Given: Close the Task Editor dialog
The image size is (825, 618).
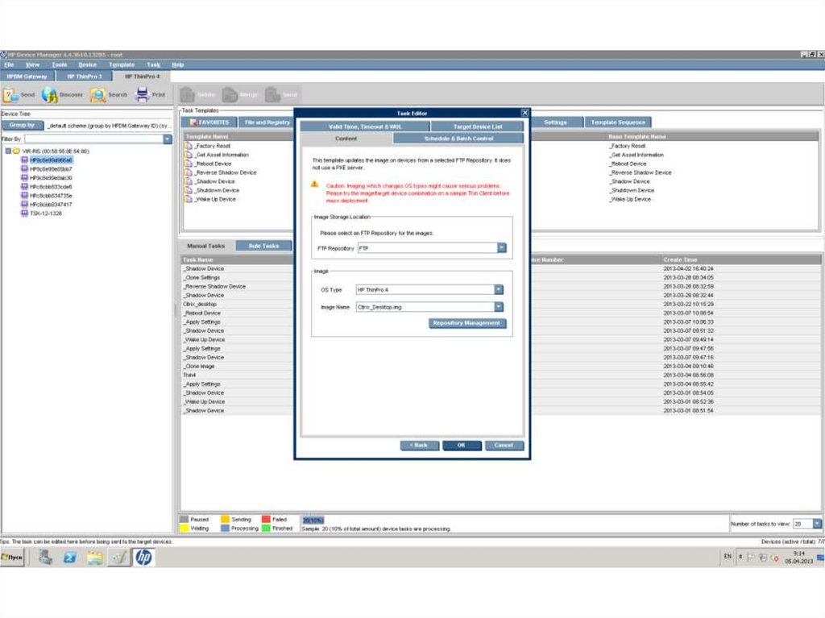Looking at the screenshot, I should pyautogui.click(x=524, y=113).
